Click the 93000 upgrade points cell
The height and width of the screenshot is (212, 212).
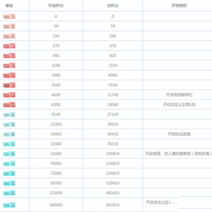[56, 183]
